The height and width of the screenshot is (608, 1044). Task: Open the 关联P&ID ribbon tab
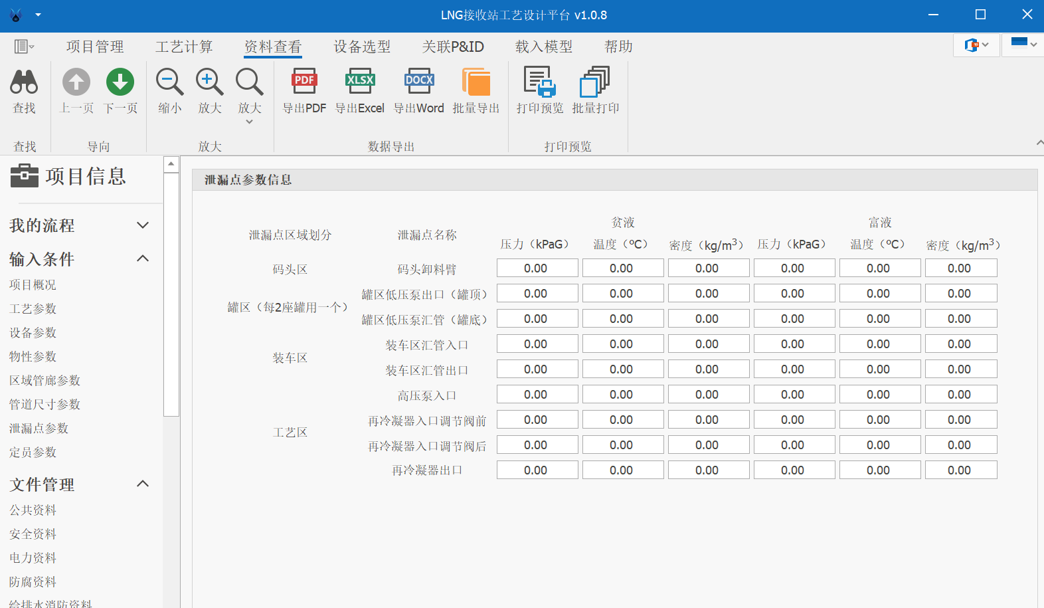click(x=453, y=47)
